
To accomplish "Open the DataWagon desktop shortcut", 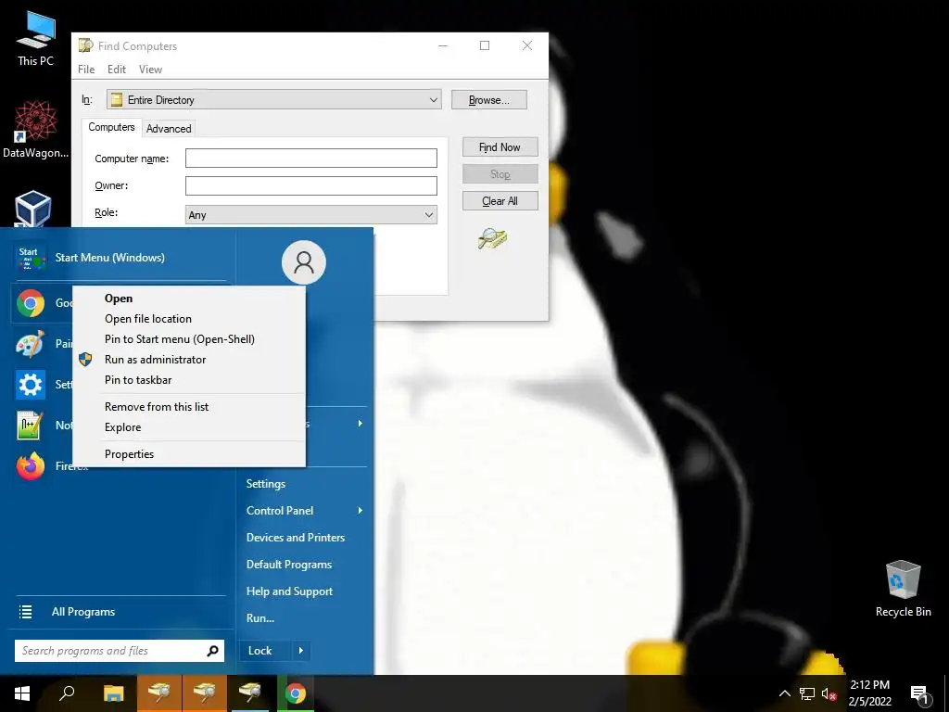I will click(35, 130).
